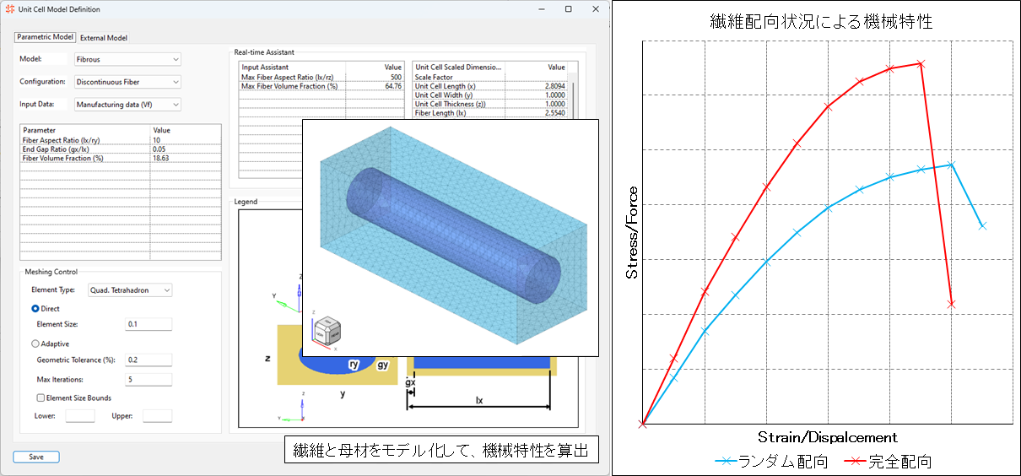This screenshot has height=476, width=1021.
Task: Select Unit Cell Width (y) row
Action: click(490, 95)
